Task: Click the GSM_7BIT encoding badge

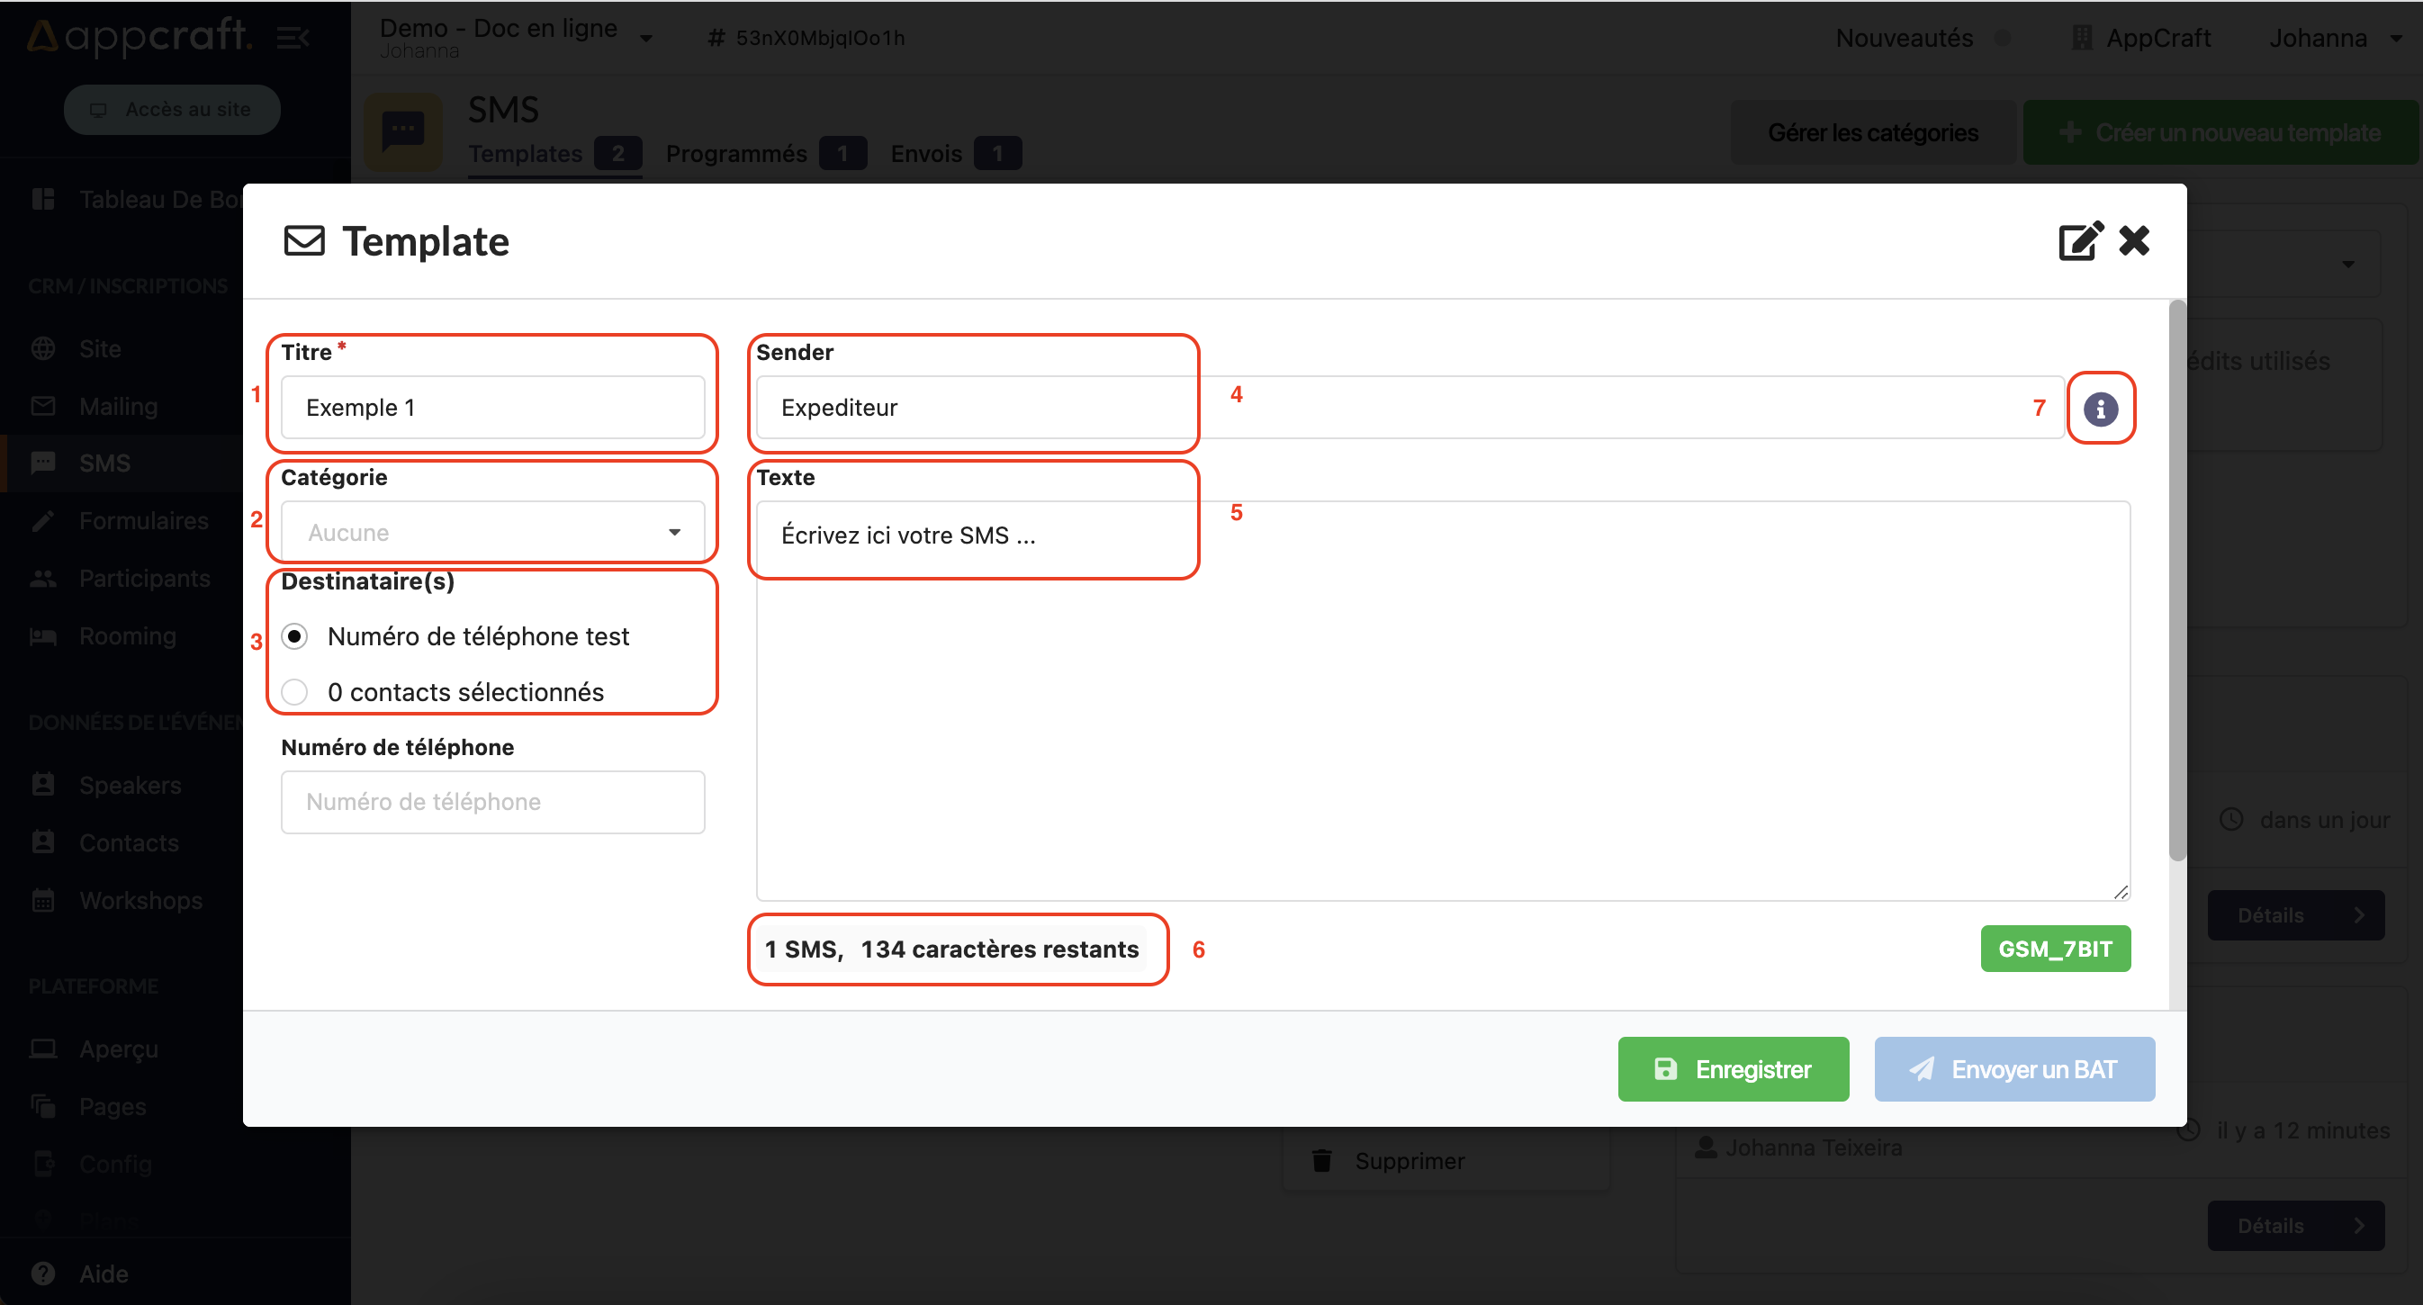Action: (x=2054, y=949)
